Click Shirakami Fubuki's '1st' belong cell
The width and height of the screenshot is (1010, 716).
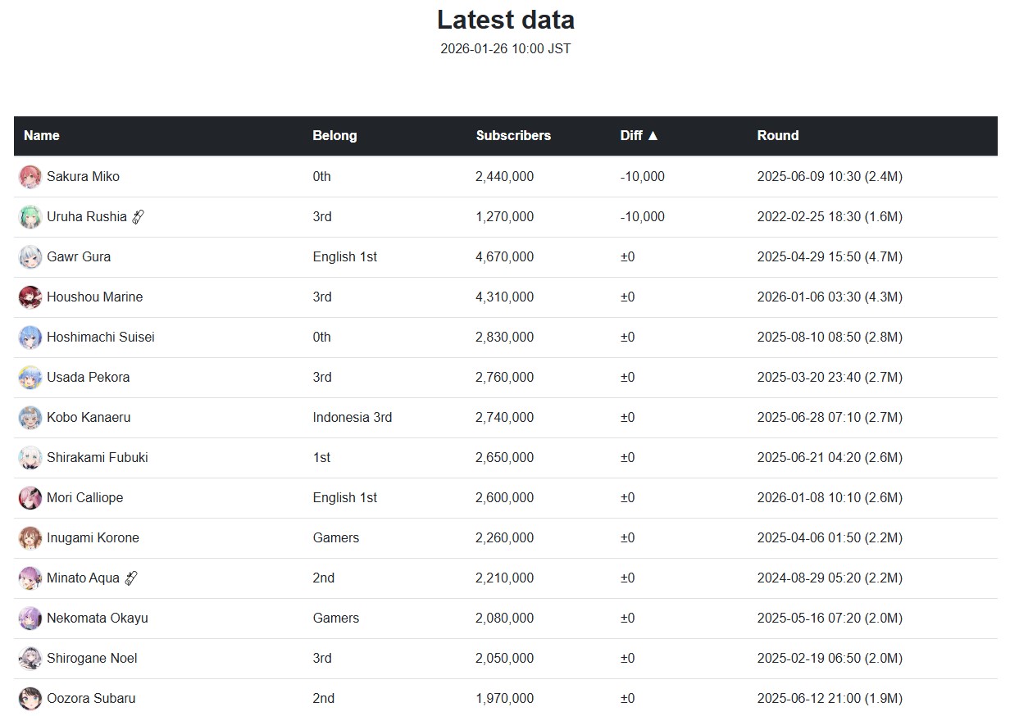pyautogui.click(x=321, y=458)
